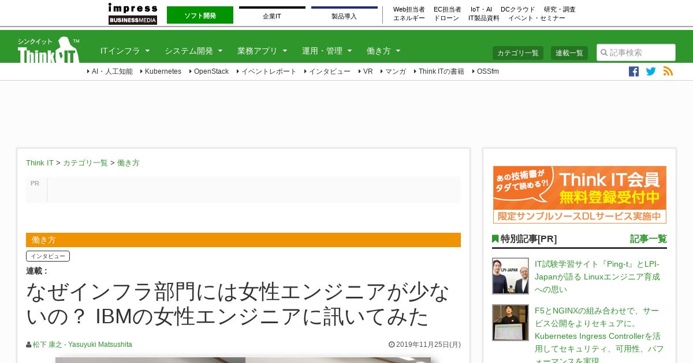Open the 記事一覧 link in sidebar
The image size is (693, 363).
point(649,239)
